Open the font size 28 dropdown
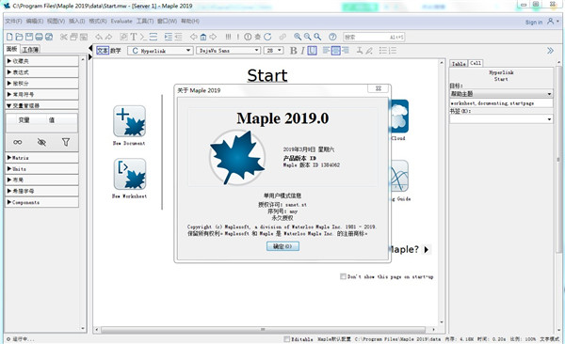The height and width of the screenshot is (344, 565). [x=273, y=51]
